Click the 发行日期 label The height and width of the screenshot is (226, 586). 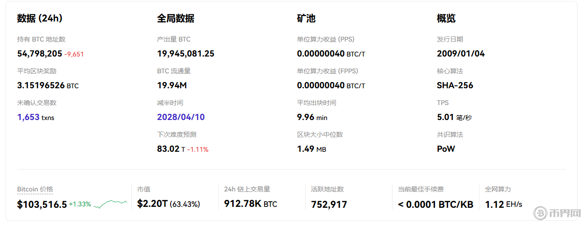[x=450, y=39]
